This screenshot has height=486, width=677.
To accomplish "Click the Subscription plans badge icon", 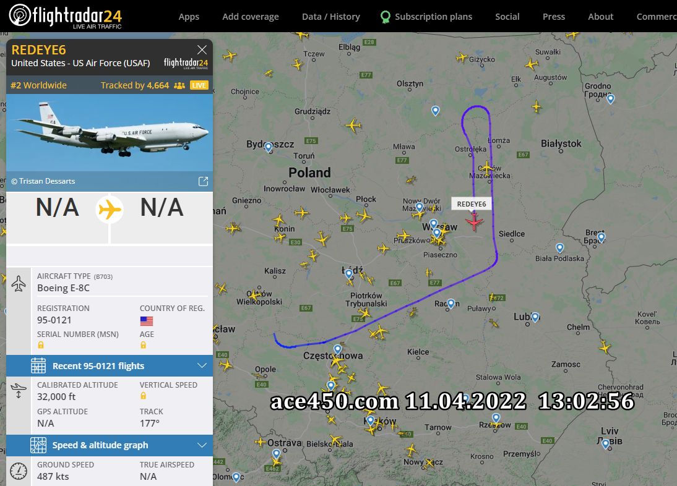I will [x=385, y=17].
